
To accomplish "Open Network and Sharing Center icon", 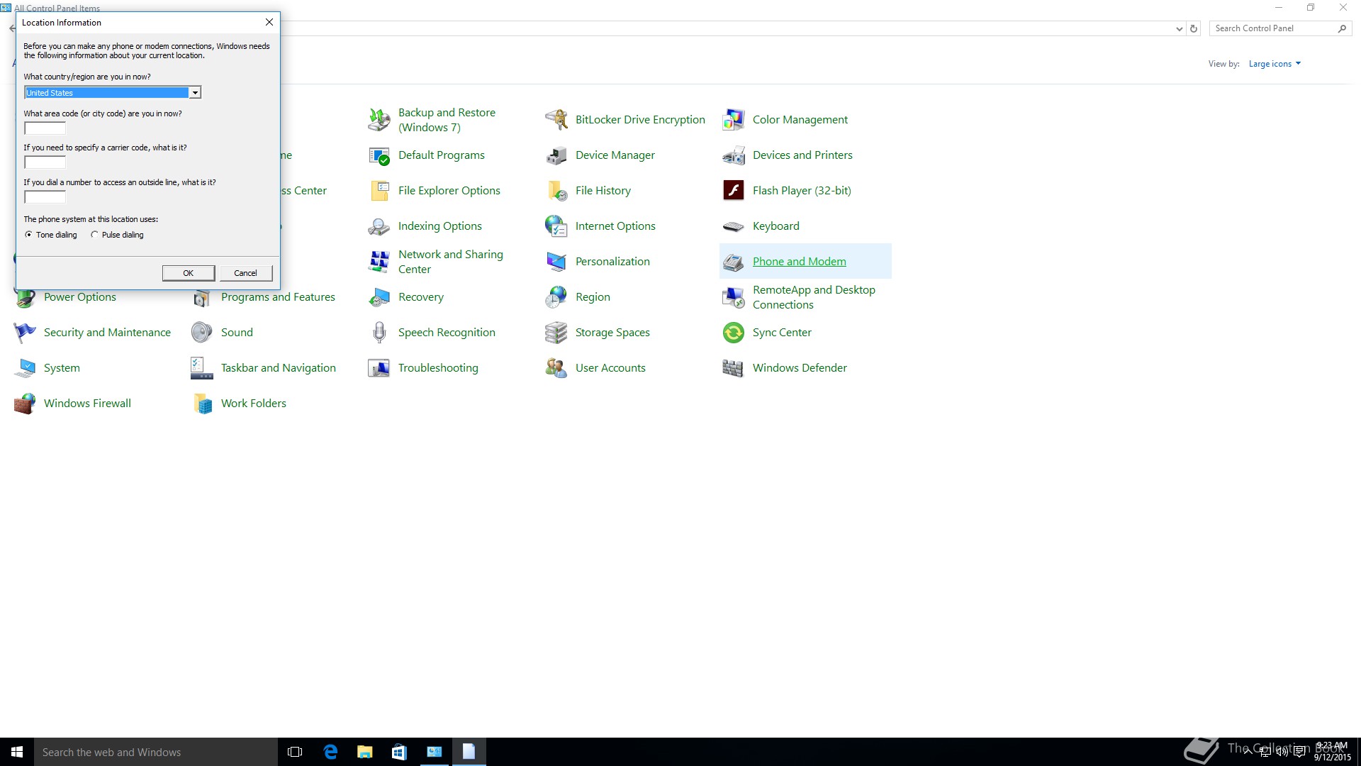I will click(379, 262).
